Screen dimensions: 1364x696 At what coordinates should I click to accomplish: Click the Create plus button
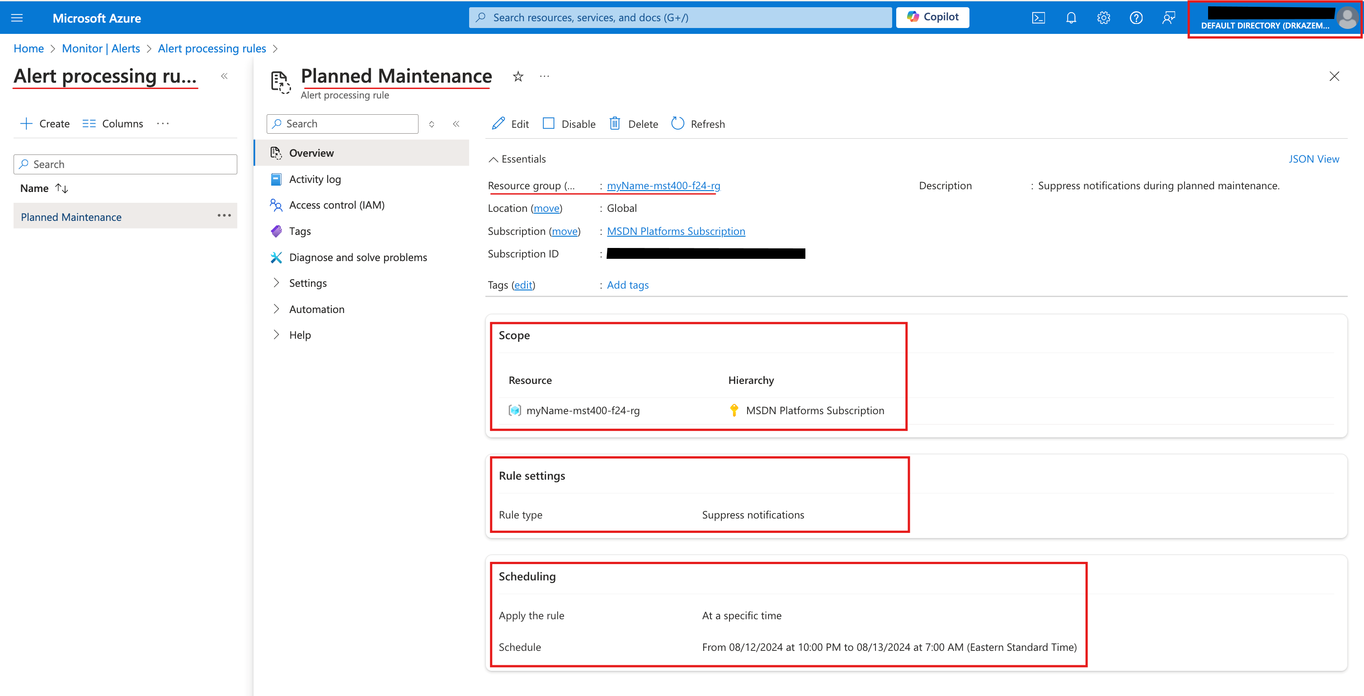click(x=45, y=124)
